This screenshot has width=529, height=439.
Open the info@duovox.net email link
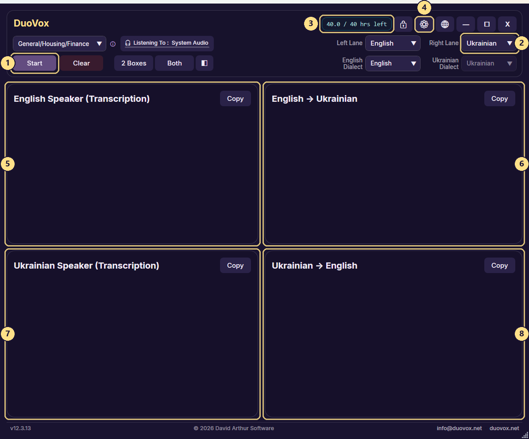(x=459, y=428)
